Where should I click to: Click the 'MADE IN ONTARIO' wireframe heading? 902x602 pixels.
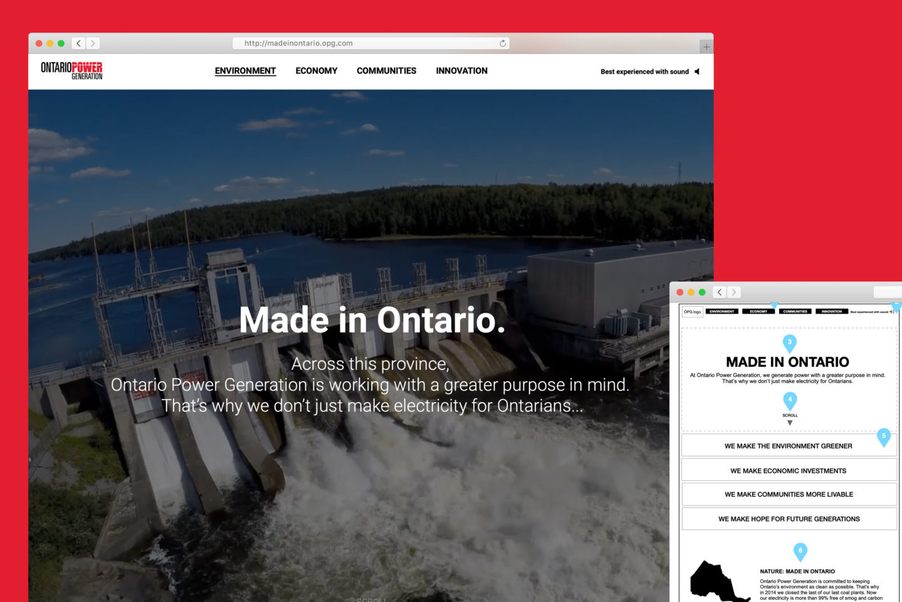point(788,362)
